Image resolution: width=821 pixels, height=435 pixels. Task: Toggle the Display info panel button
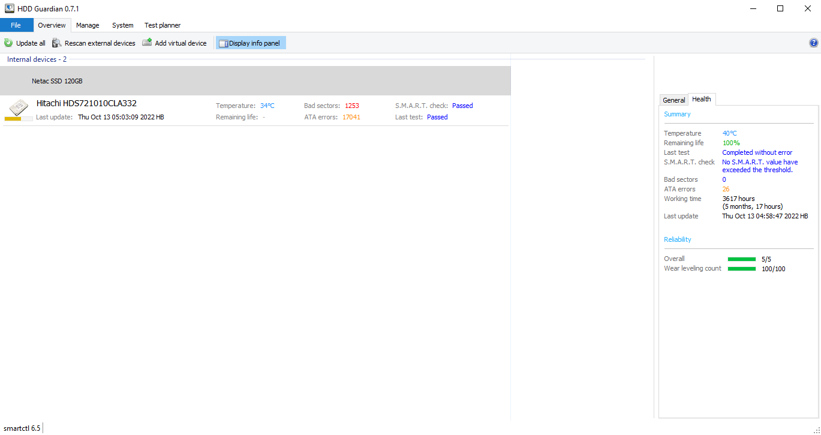coord(251,43)
